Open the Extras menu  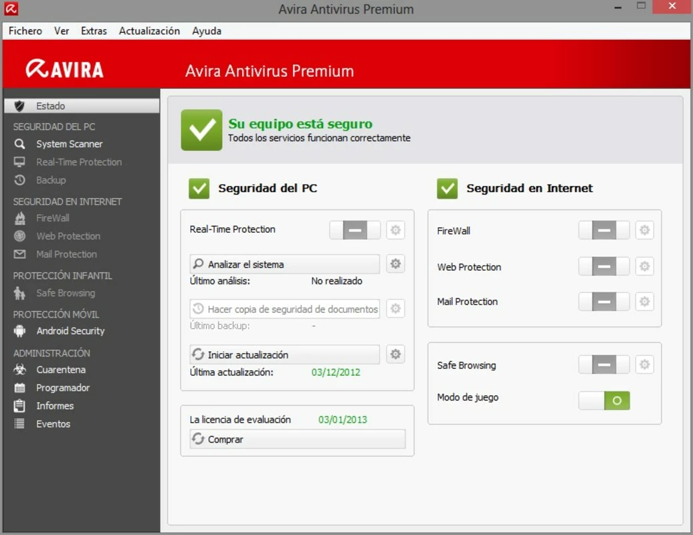coord(94,31)
